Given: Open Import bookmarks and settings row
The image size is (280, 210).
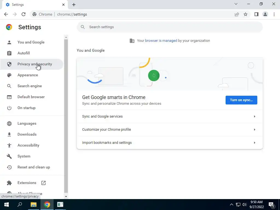Looking at the screenshot, I should click(x=170, y=143).
